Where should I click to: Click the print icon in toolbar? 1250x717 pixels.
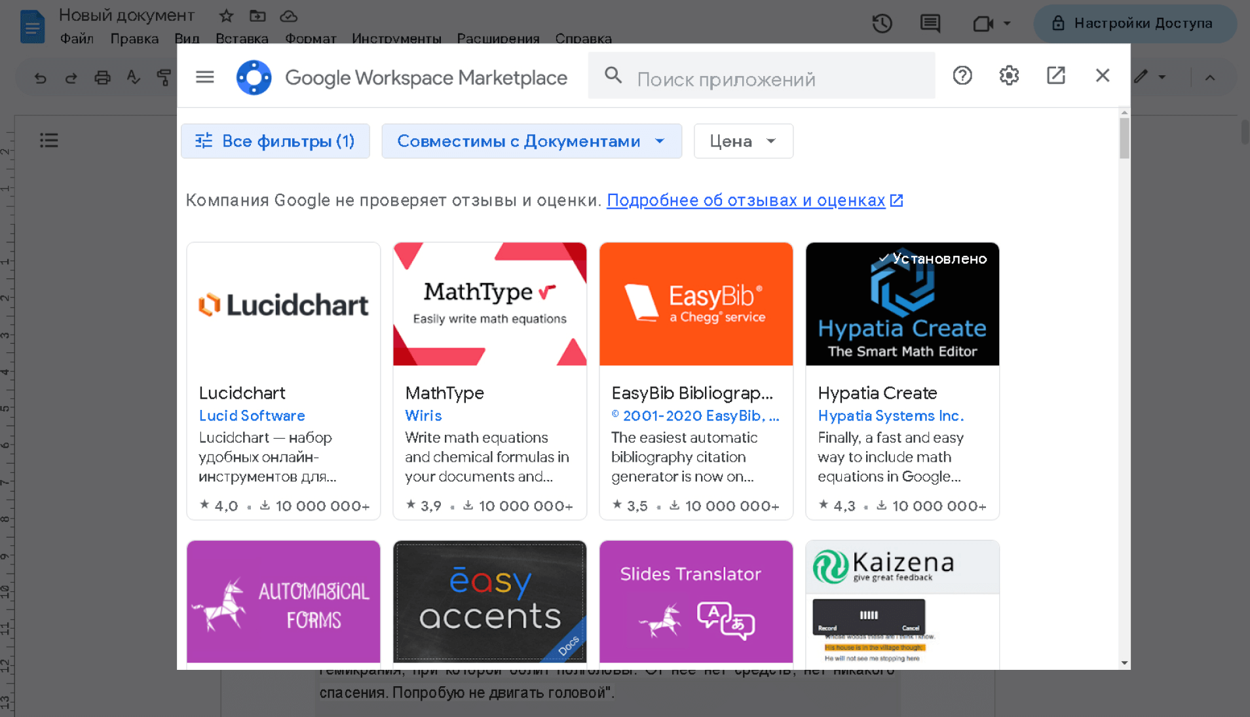point(102,78)
